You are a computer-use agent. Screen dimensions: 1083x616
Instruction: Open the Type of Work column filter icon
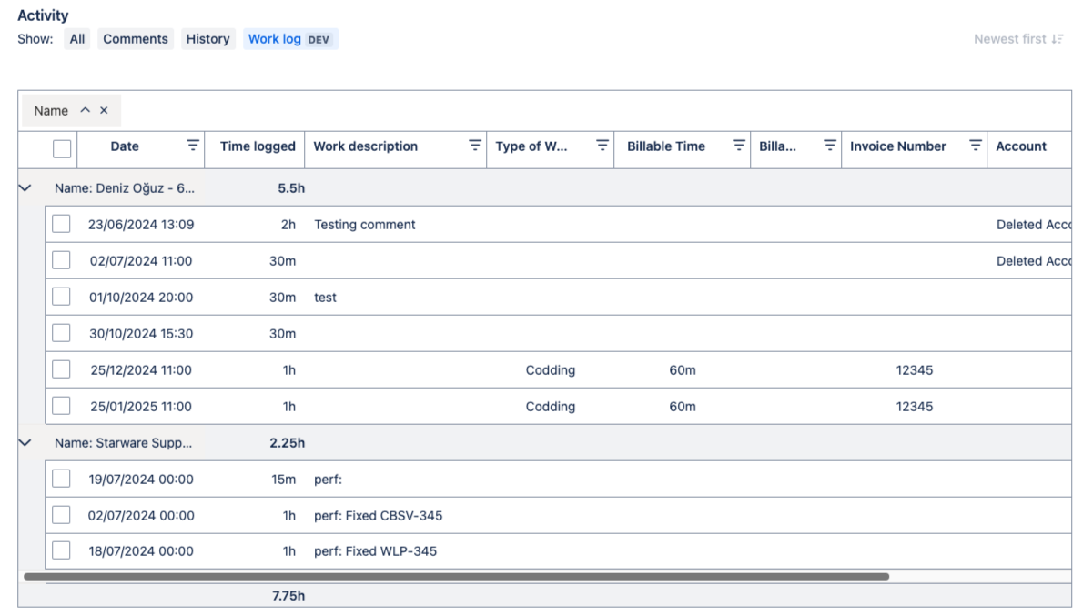(602, 146)
